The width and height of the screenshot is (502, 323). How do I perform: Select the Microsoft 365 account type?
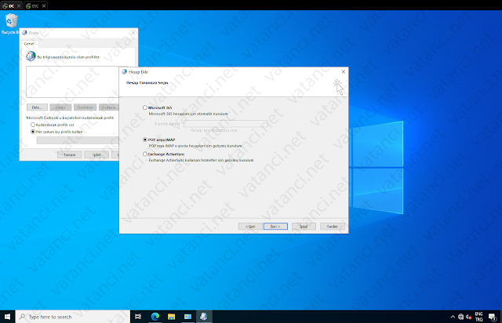[x=145, y=107]
